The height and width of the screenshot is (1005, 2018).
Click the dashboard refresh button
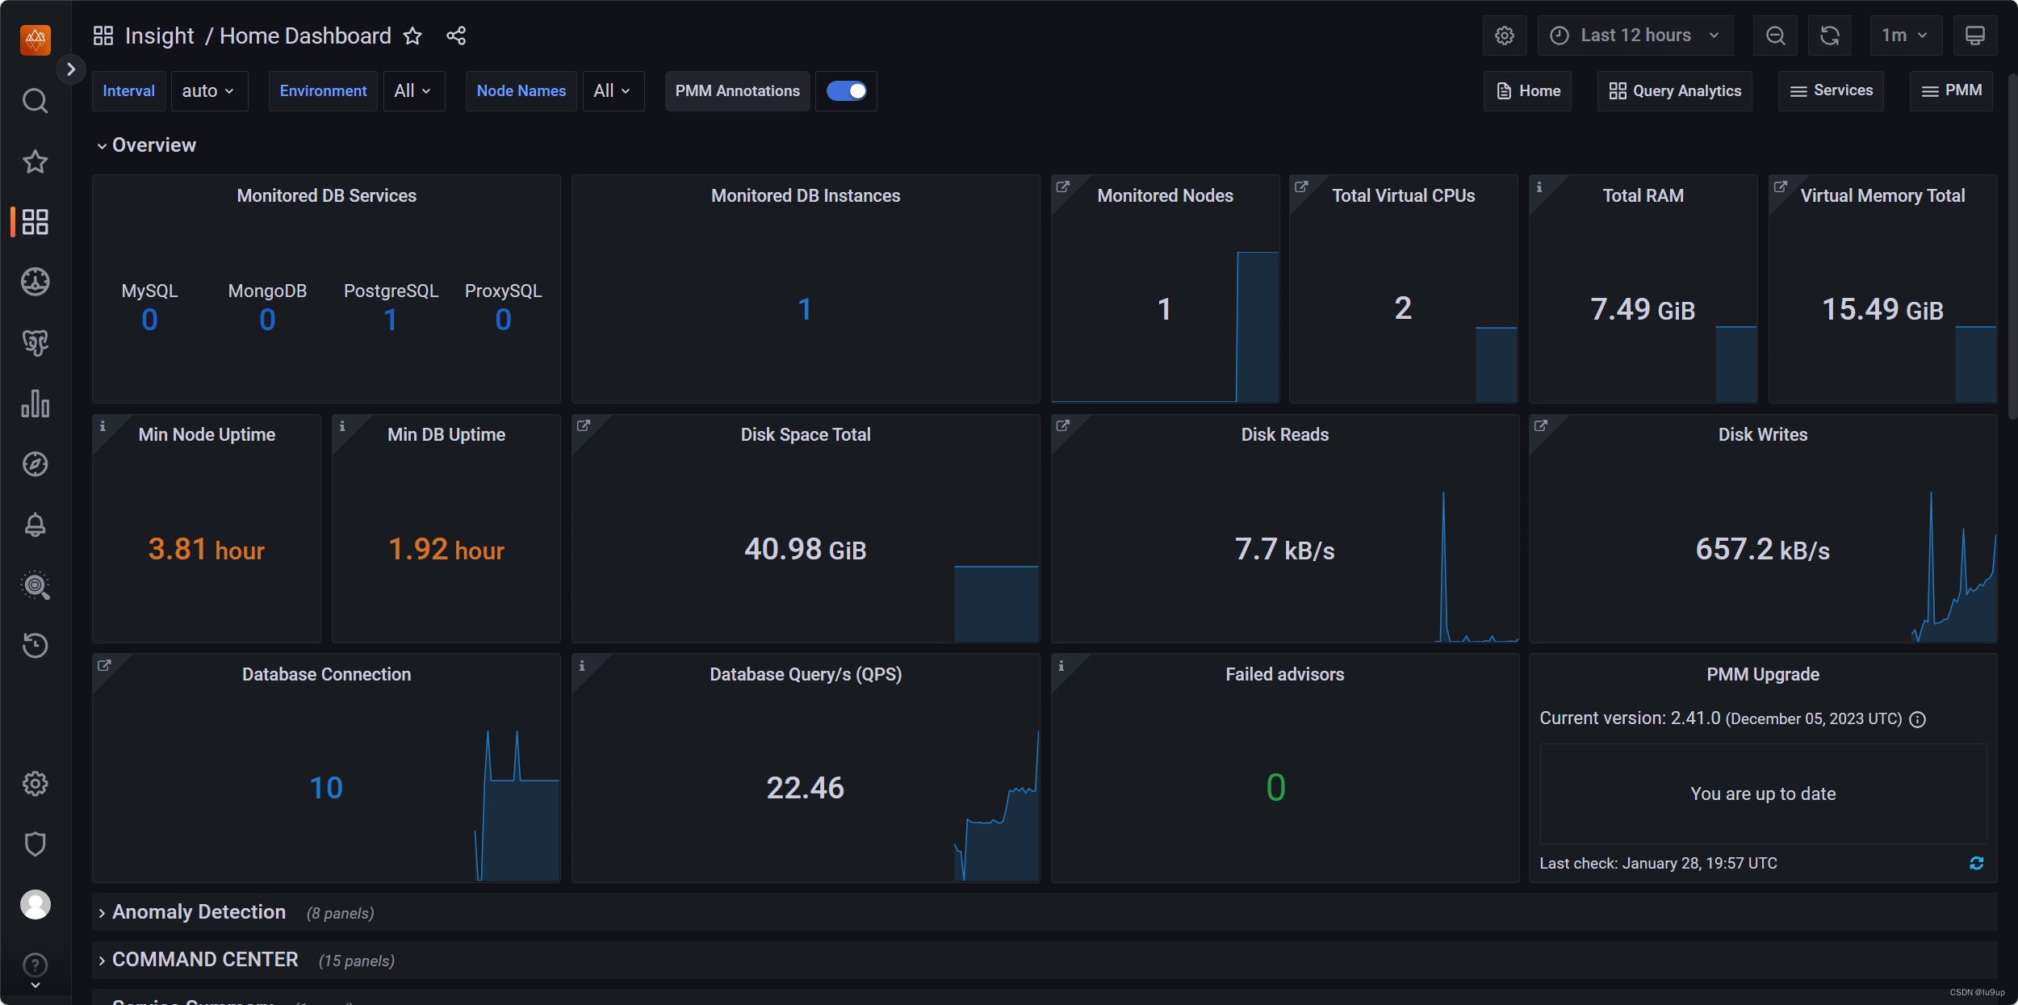[1829, 36]
